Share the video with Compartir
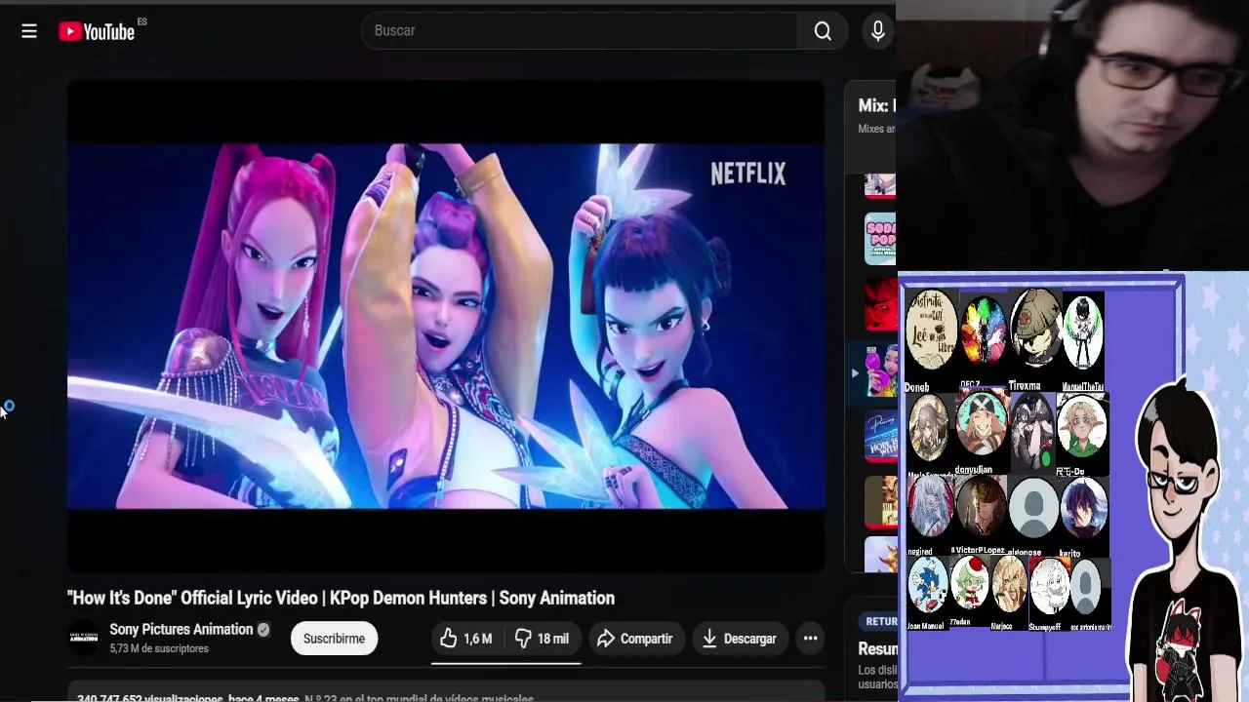1249x702 pixels. pos(634,639)
